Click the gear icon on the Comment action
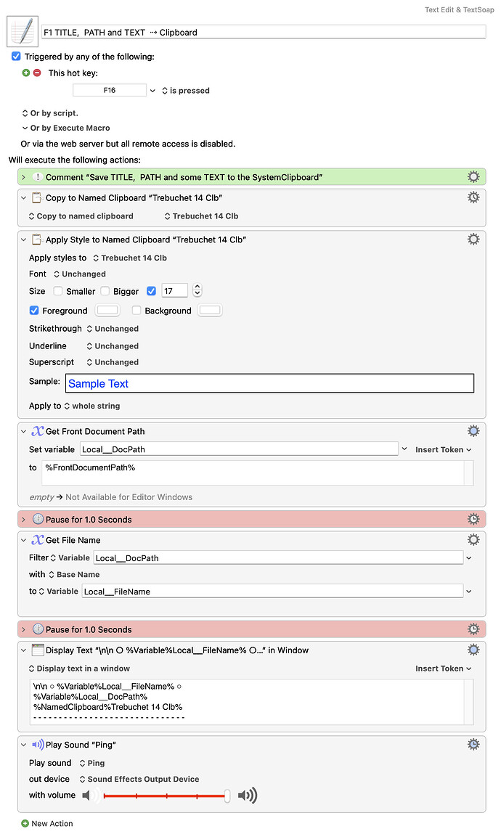This screenshot has height=834, width=501. coord(473,176)
